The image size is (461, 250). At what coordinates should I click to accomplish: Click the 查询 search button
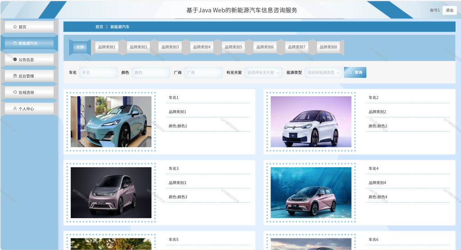click(355, 72)
